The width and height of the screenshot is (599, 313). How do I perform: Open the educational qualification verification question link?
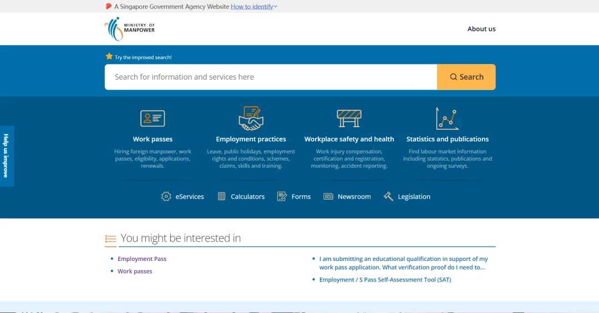[403, 263]
